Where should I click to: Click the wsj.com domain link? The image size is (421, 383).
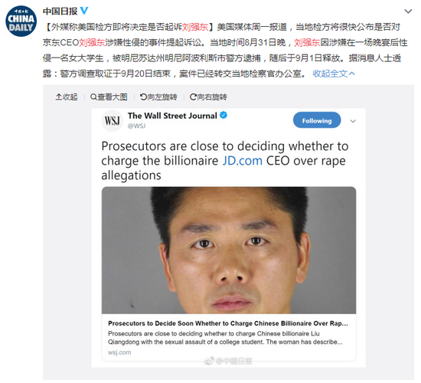coord(119,352)
